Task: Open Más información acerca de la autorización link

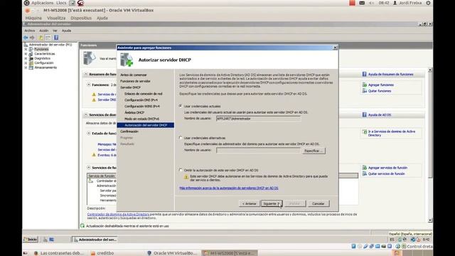Action: pyautogui.click(x=229, y=188)
